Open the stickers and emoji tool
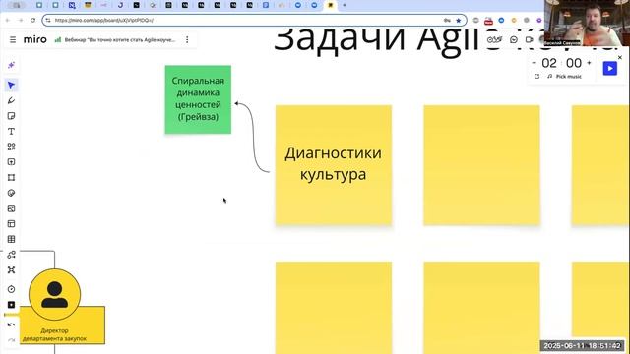The image size is (630, 354). coord(11,193)
